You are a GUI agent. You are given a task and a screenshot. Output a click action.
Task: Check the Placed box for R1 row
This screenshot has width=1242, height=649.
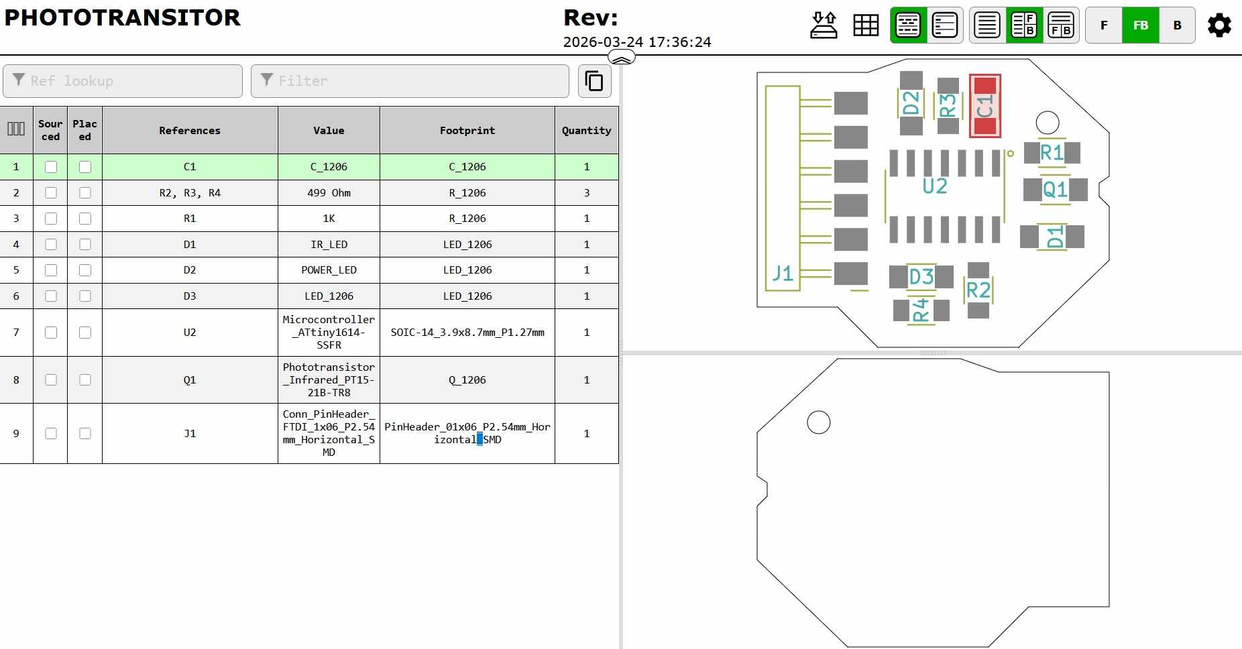coord(85,219)
